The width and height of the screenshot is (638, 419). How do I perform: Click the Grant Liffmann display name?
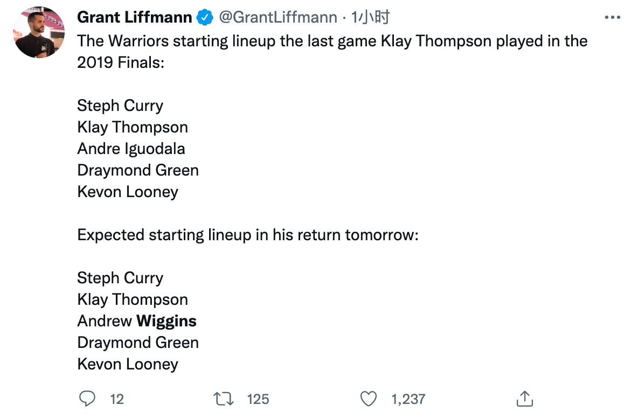[135, 18]
